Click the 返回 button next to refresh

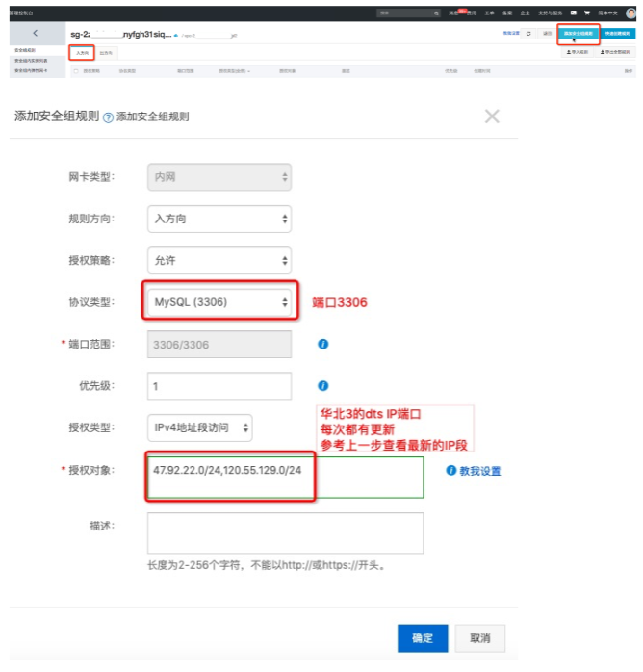tap(548, 34)
